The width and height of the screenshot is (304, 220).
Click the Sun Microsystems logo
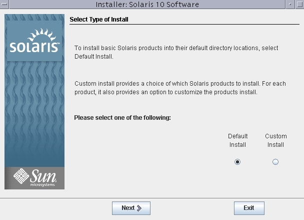pos(34,177)
